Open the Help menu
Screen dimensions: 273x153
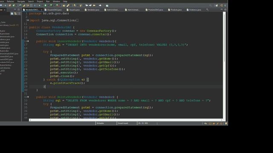65,1
